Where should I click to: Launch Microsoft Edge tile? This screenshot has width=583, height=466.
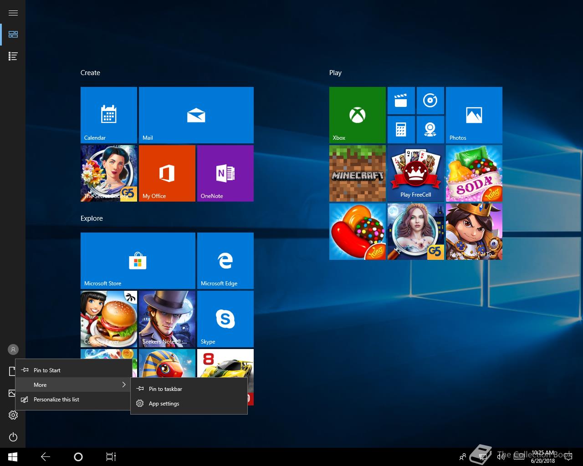click(x=225, y=261)
